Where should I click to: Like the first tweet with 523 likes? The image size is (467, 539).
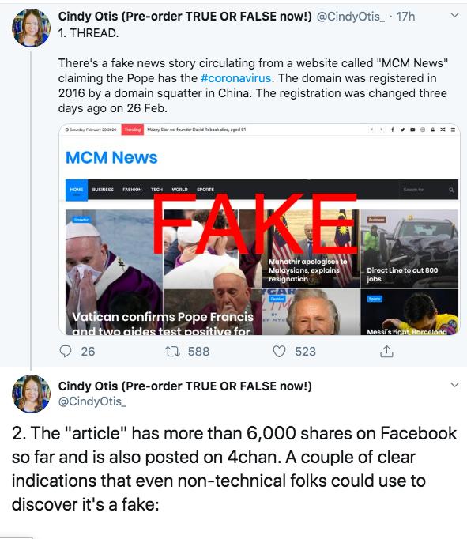pyautogui.click(x=279, y=352)
